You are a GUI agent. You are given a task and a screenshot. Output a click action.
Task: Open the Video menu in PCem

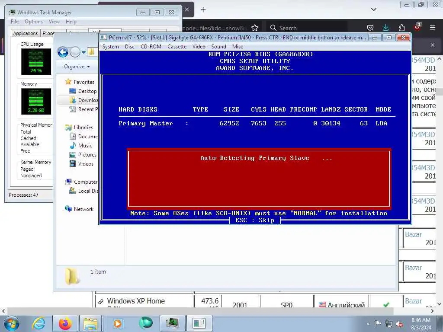pos(199,47)
